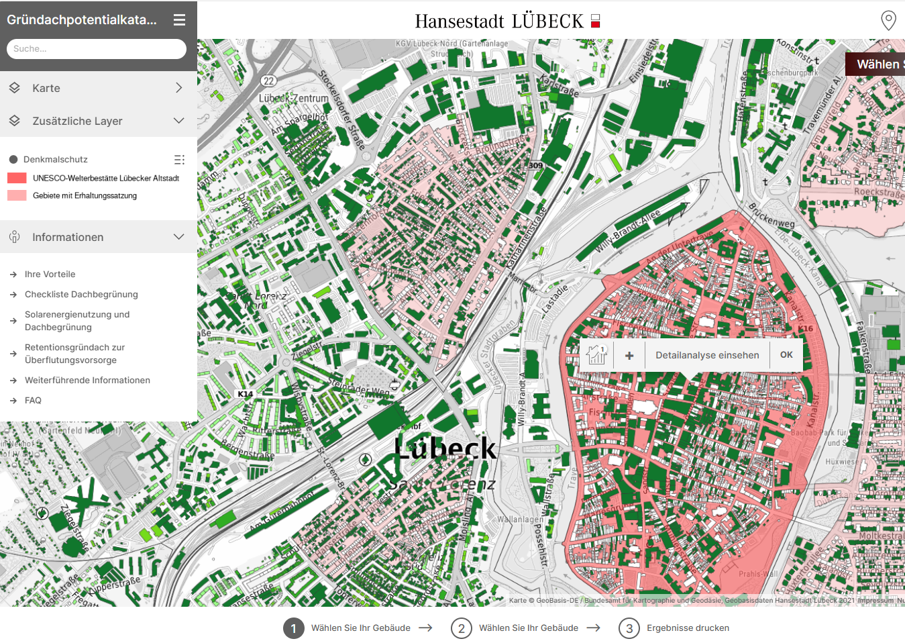Toggle the Denkmalschutz layer dot
Screen dimensions: 905x641
13,160
